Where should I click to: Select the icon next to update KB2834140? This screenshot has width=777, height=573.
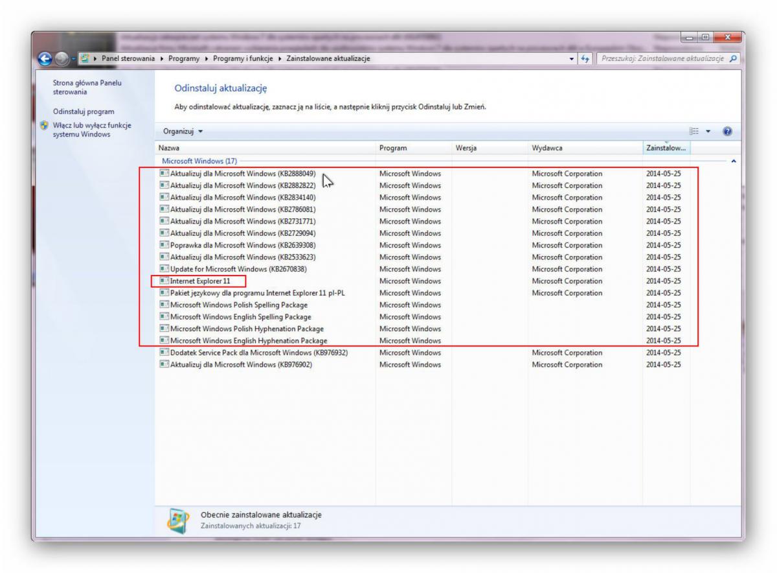164,198
